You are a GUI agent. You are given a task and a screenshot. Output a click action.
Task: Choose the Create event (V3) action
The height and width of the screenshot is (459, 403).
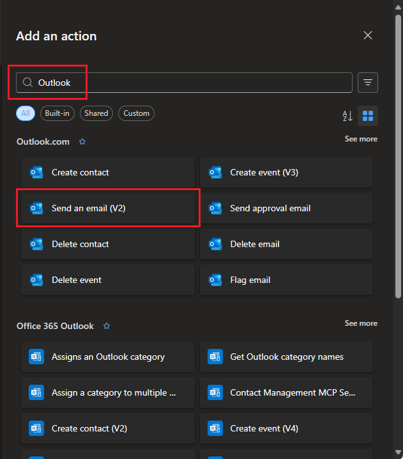click(x=286, y=172)
